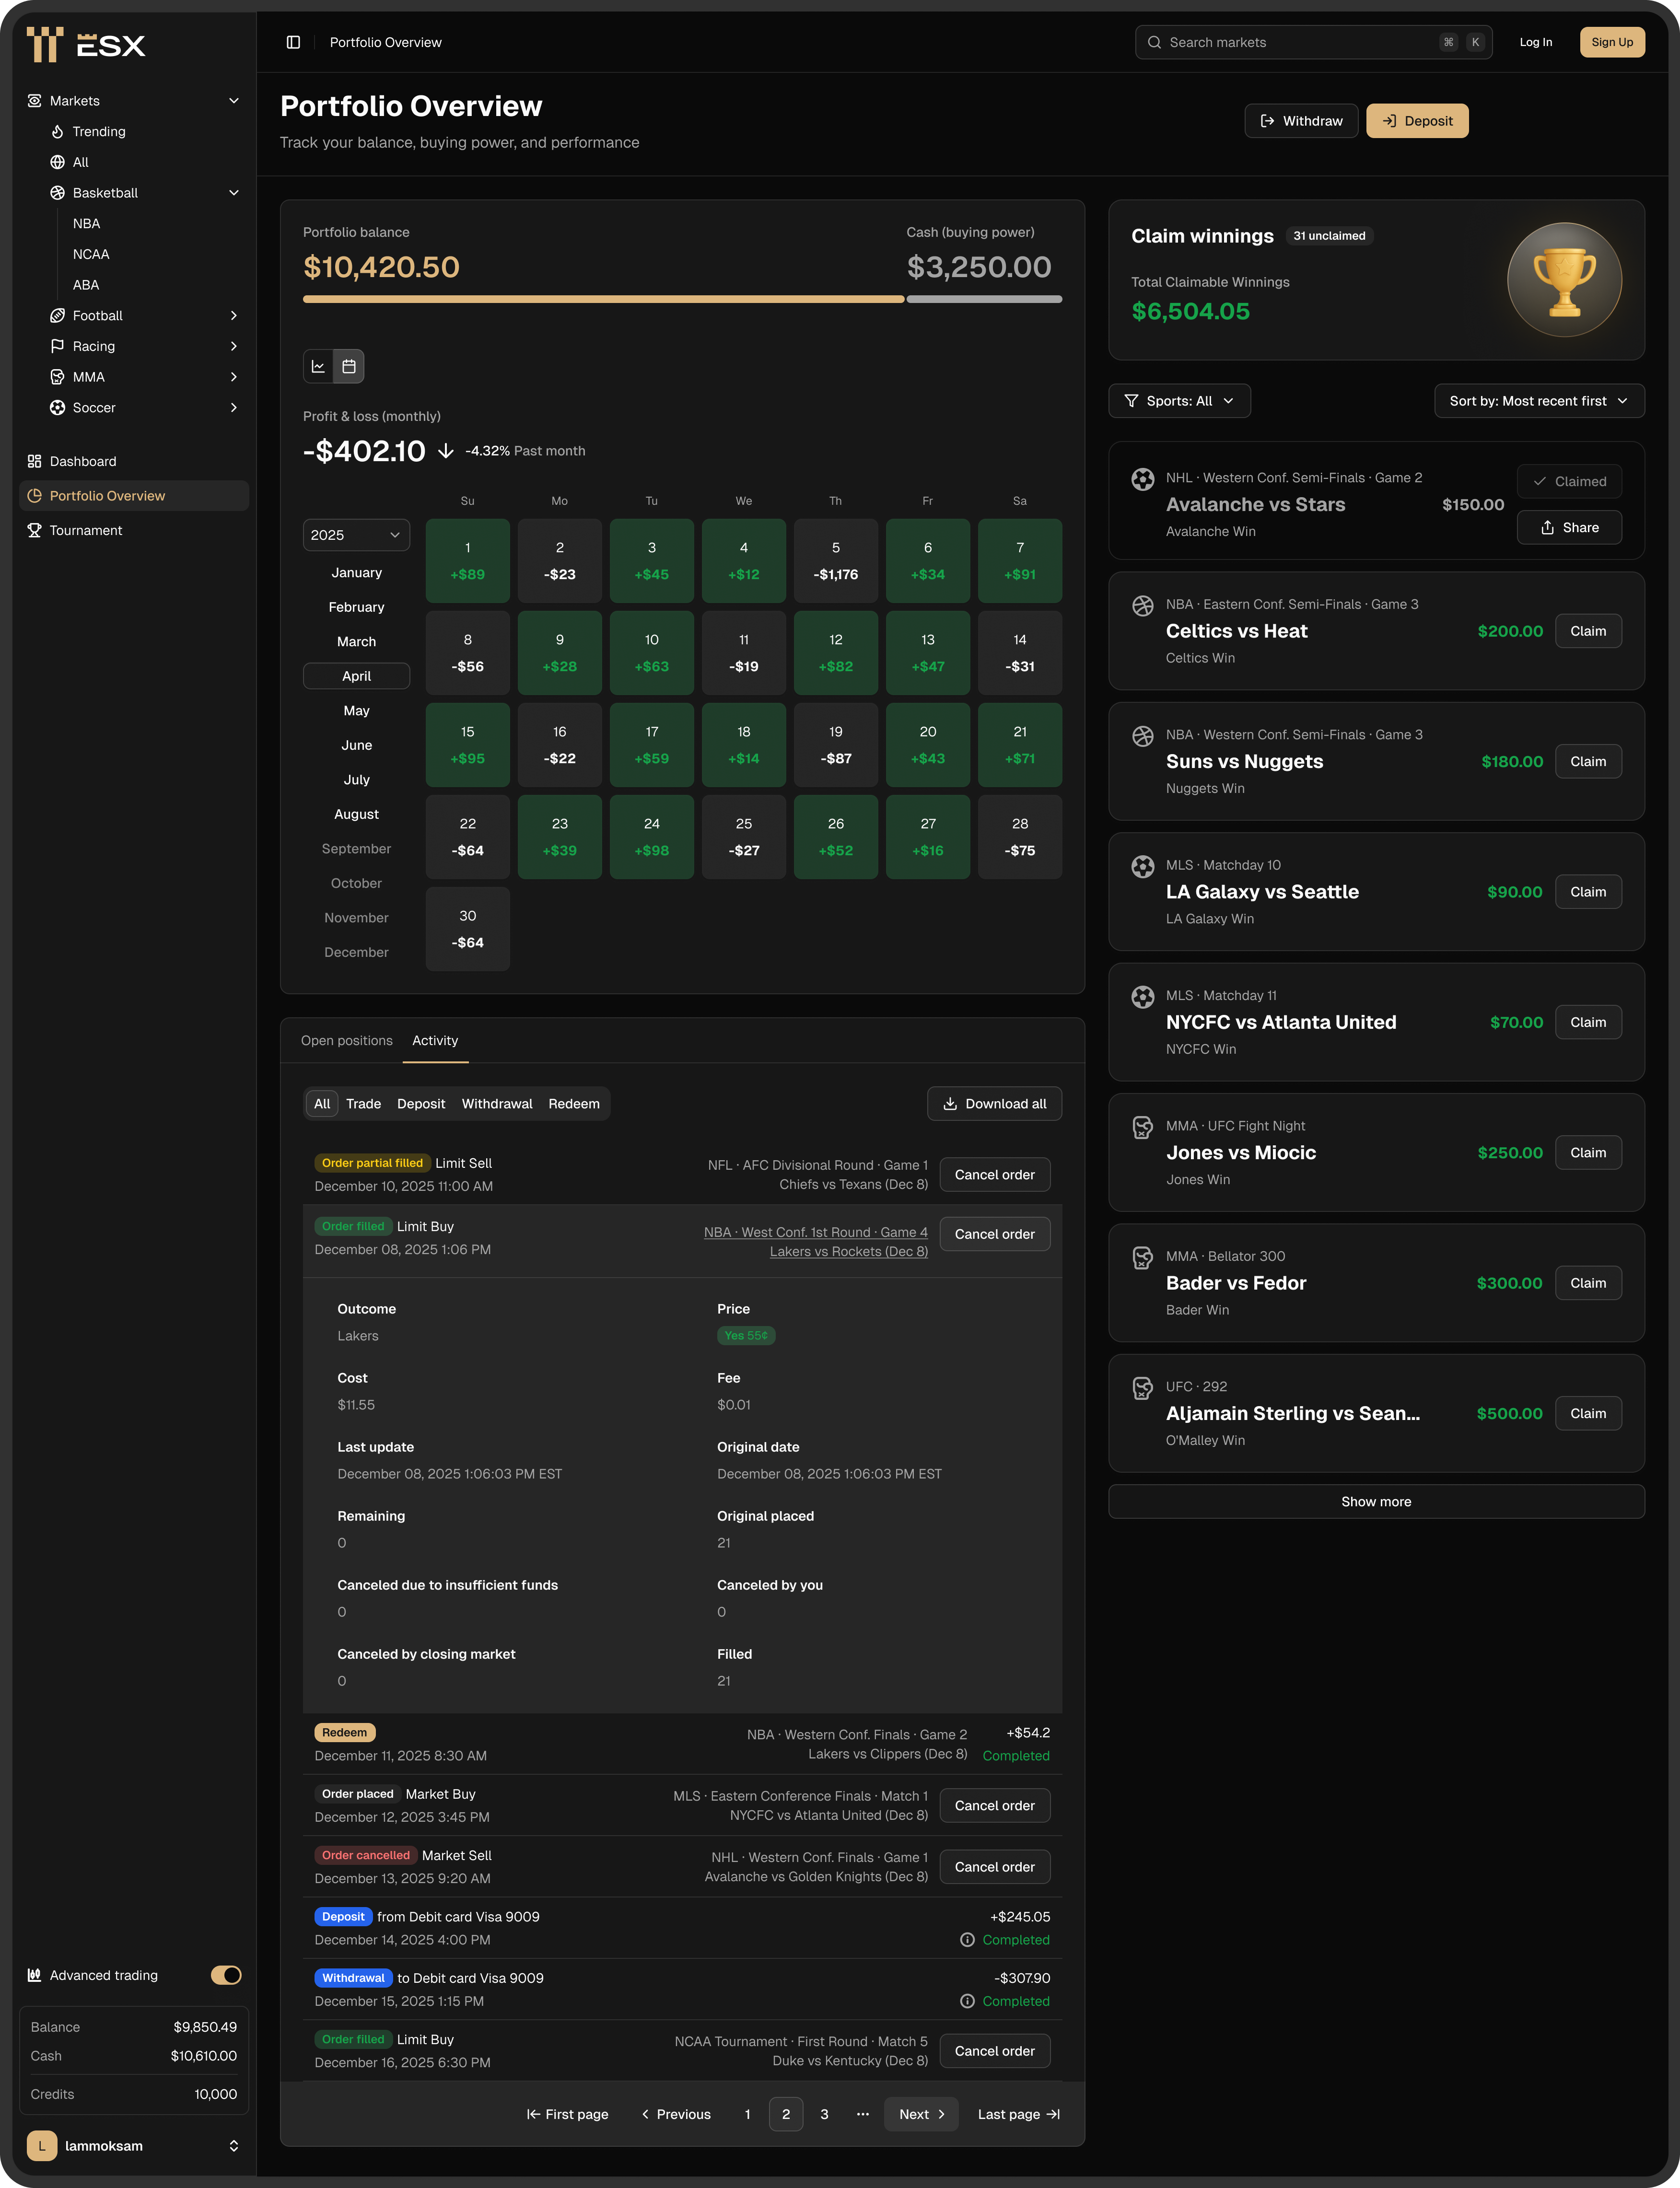The width and height of the screenshot is (1680, 2188).
Task: Filter activity by Deposit
Action: tap(421, 1103)
